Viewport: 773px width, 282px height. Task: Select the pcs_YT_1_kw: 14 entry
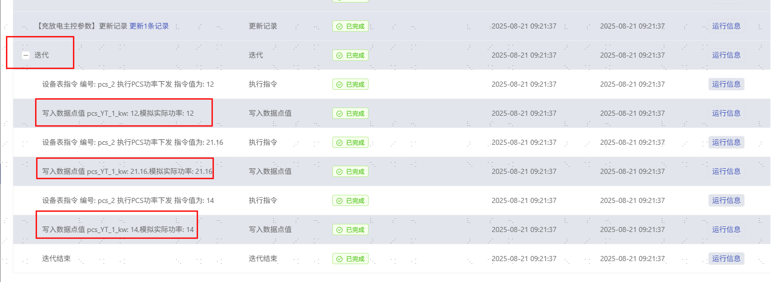point(118,229)
